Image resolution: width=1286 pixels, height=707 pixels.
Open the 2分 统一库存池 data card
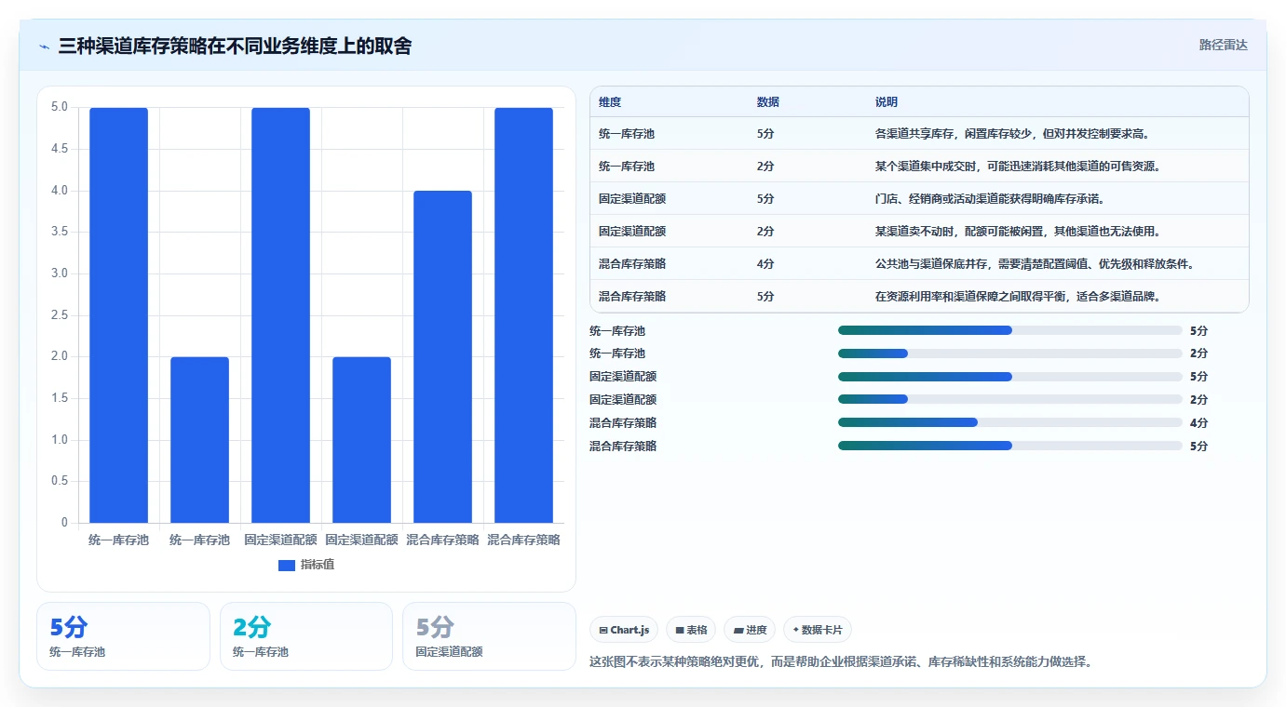(x=306, y=636)
